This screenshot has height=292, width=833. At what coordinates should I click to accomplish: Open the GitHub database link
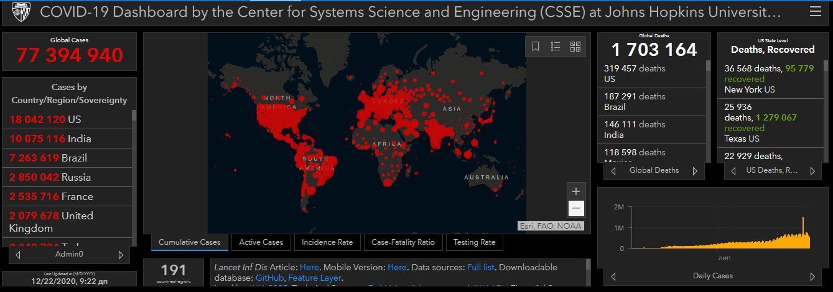[269, 278]
